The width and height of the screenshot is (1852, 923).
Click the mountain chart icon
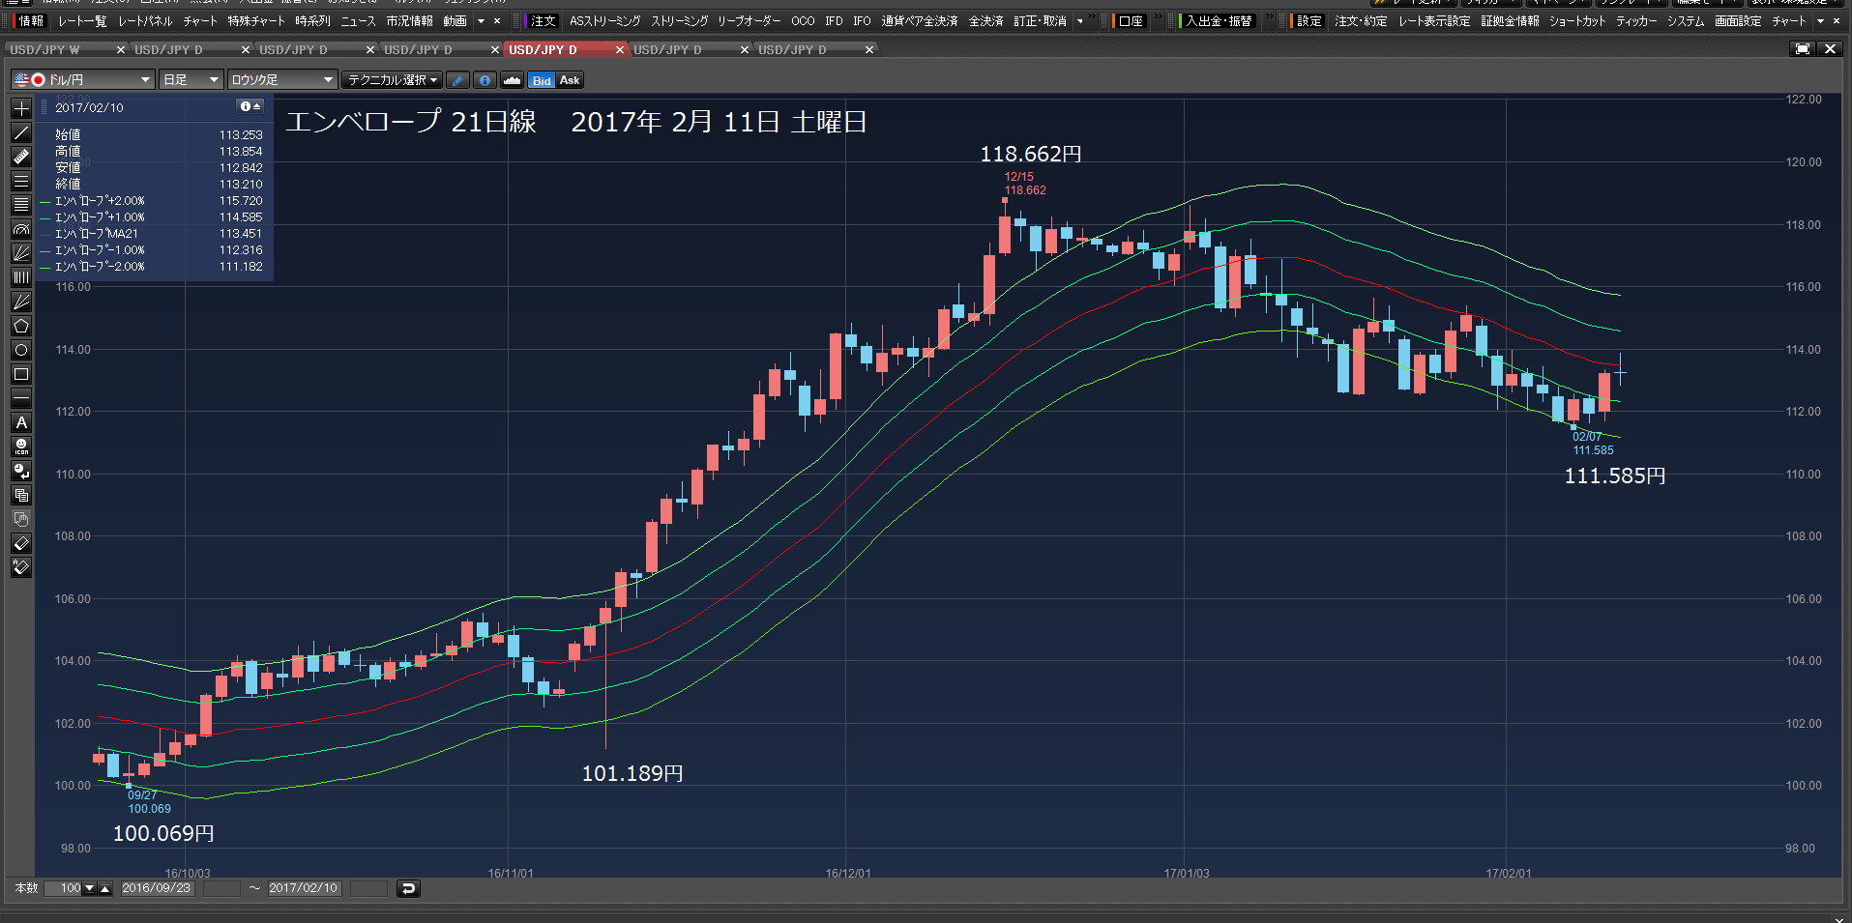513,80
